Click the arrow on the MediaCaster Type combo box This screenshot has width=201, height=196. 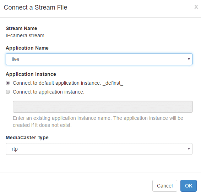click(189, 149)
